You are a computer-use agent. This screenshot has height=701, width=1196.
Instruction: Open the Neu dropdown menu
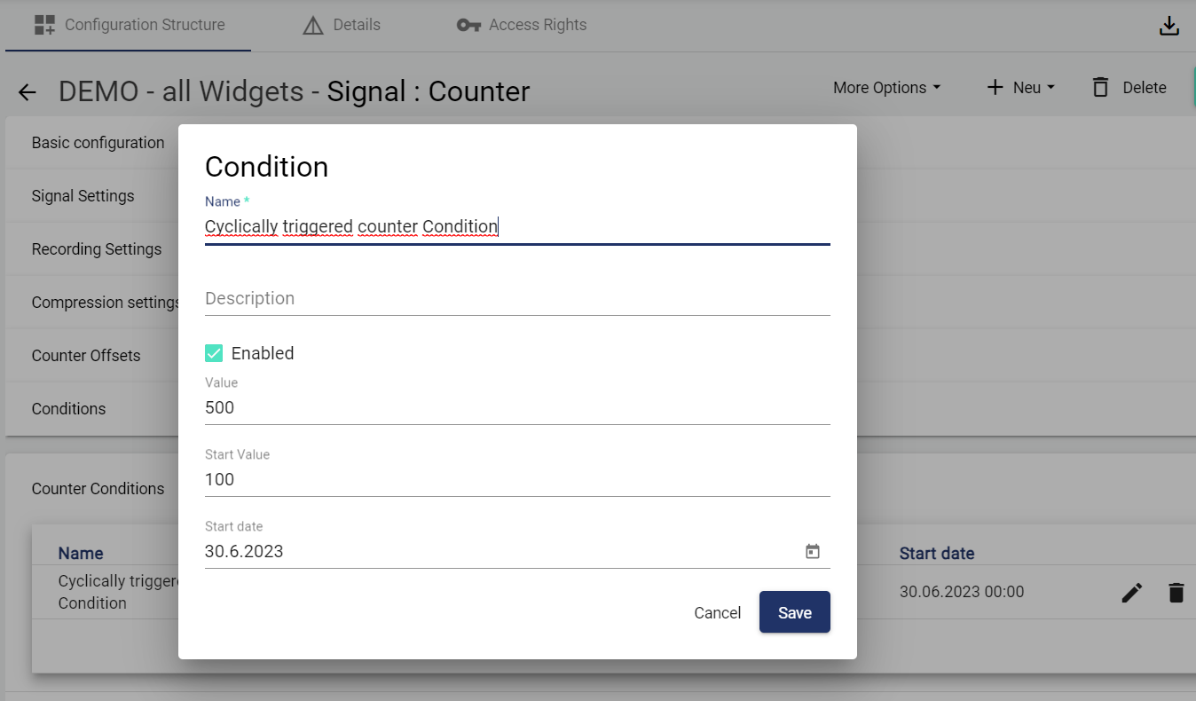point(1020,88)
